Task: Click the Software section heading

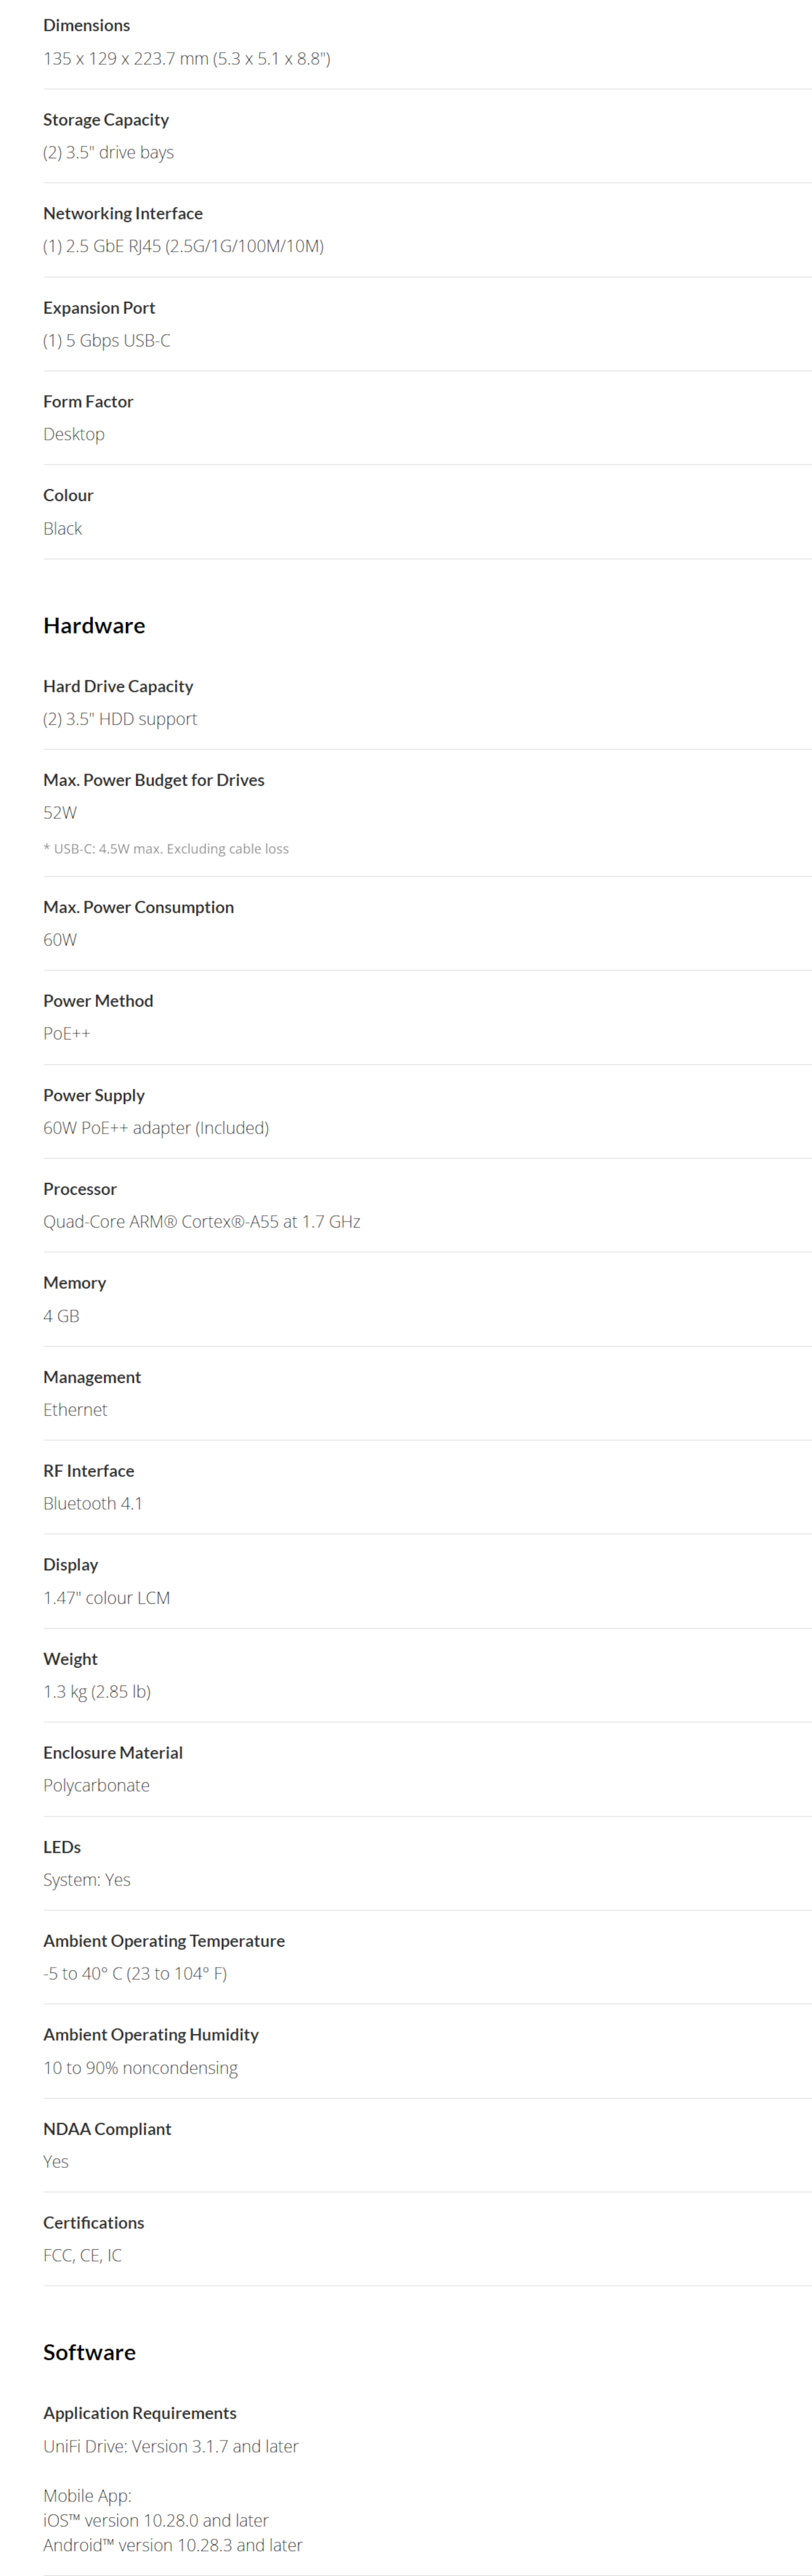Action: (x=89, y=2352)
